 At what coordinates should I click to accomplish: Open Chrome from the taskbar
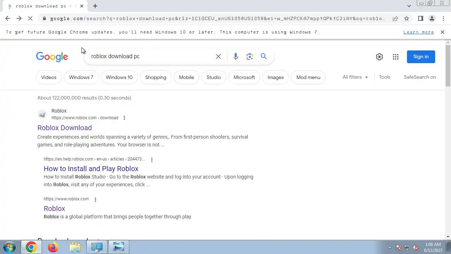click(31, 247)
